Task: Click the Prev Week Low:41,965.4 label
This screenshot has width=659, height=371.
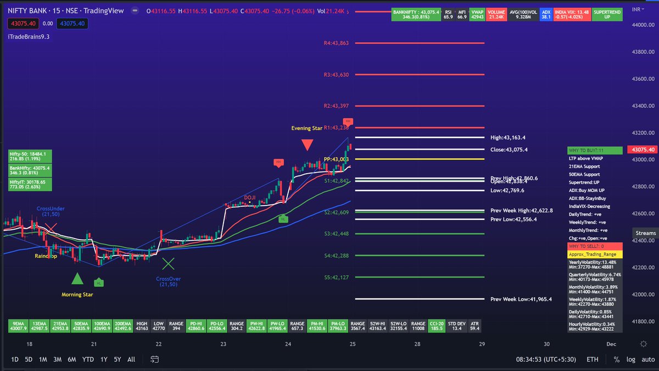Action: [521, 299]
